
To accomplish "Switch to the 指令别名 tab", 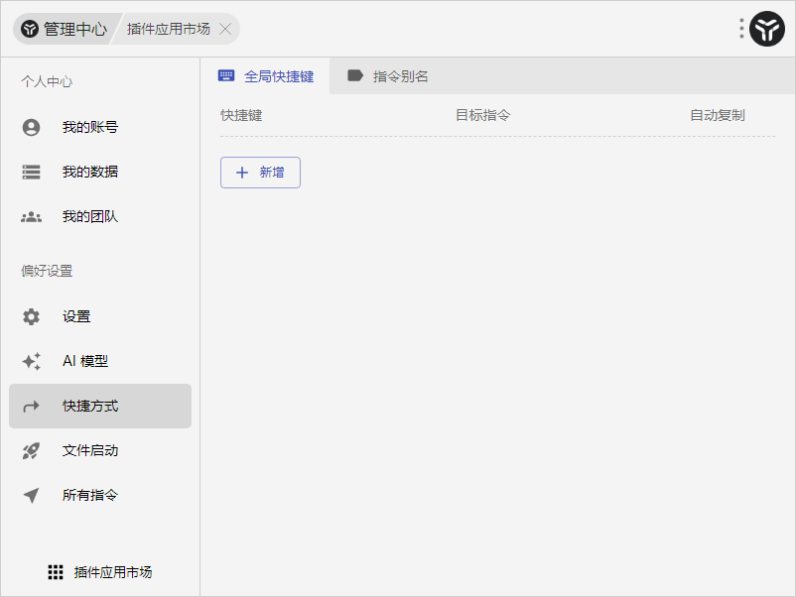I will point(388,76).
